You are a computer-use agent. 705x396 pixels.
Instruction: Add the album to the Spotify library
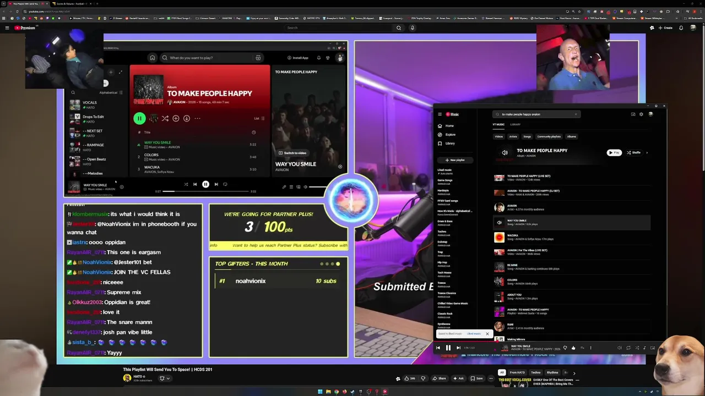[176, 118]
